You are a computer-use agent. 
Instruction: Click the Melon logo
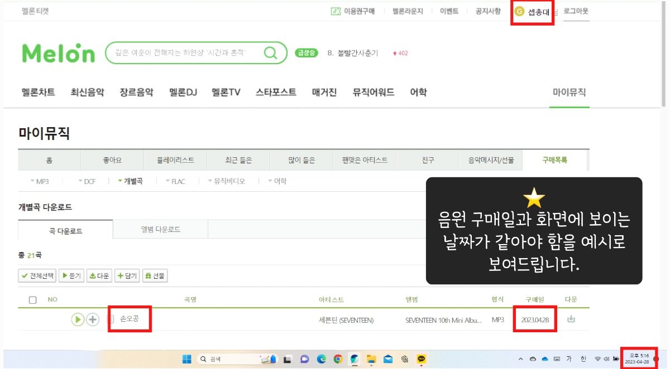point(59,52)
